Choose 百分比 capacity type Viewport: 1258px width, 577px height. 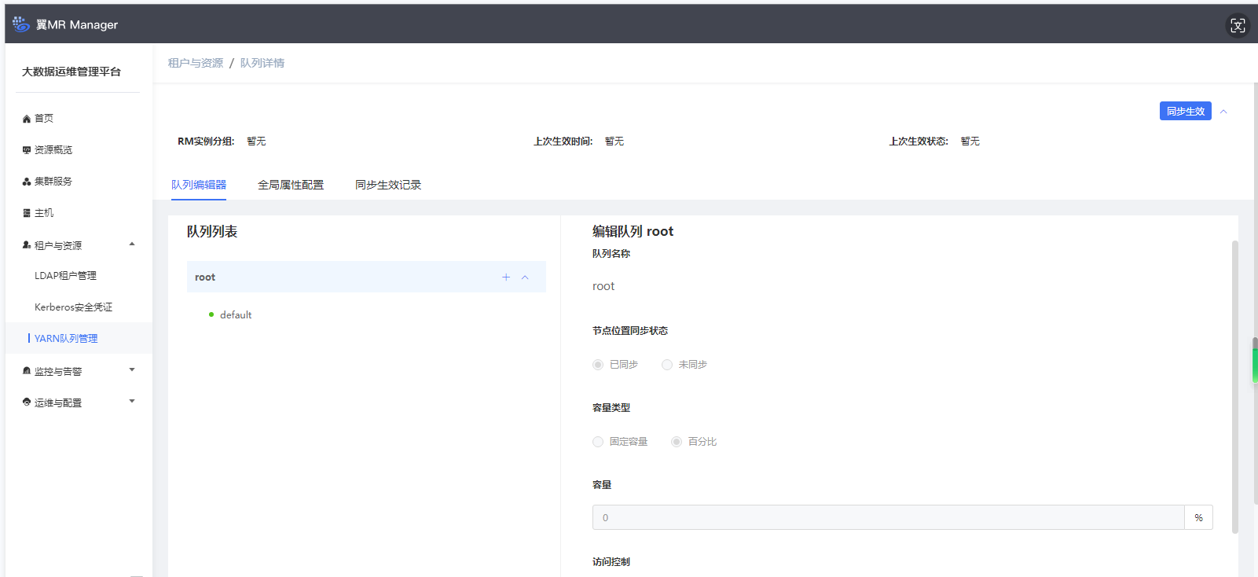tap(677, 442)
